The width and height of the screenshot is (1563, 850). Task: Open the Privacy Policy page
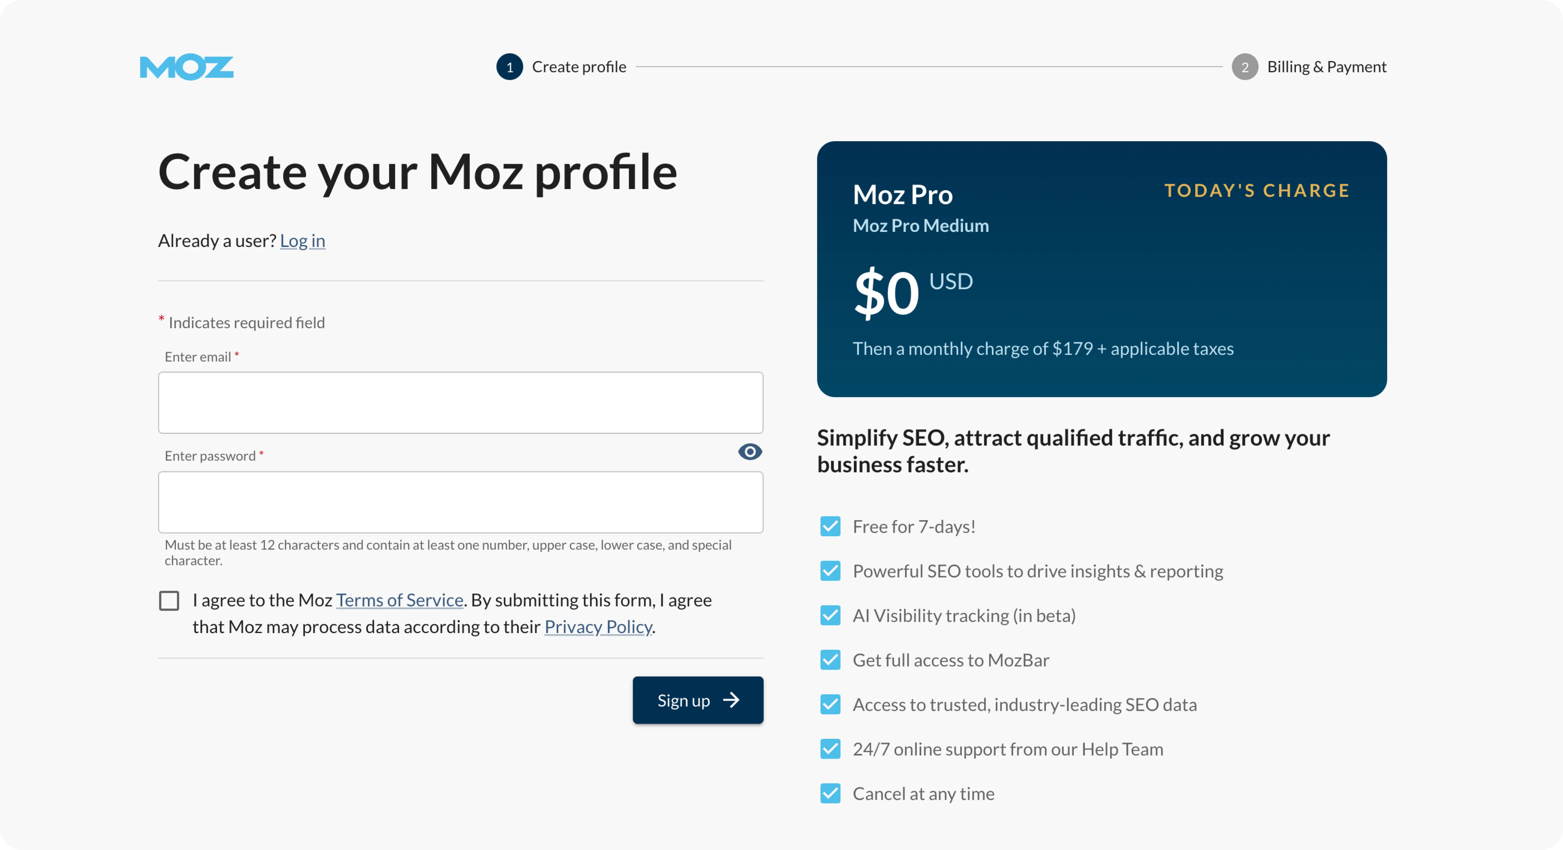[598, 628]
